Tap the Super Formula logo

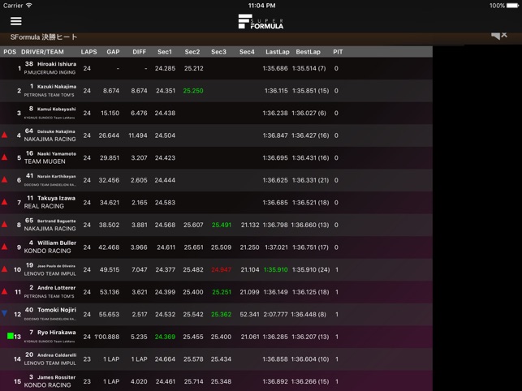click(261, 22)
